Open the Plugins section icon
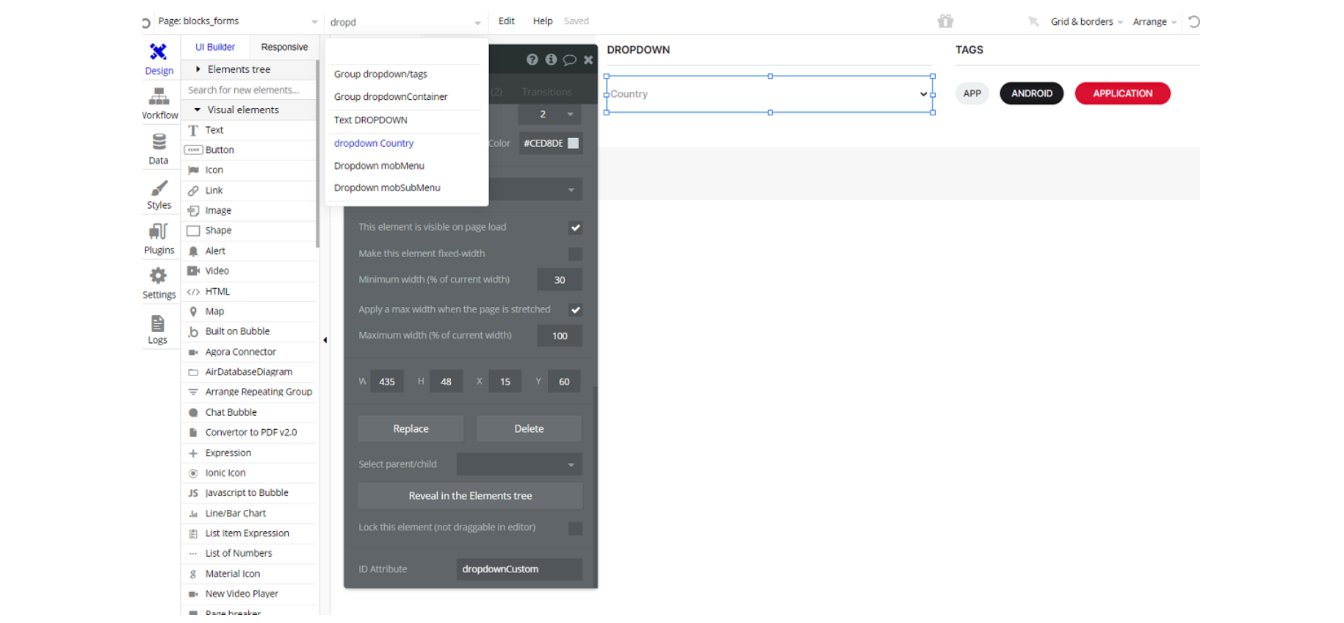Viewport: 1344px width, 623px height. (x=159, y=232)
